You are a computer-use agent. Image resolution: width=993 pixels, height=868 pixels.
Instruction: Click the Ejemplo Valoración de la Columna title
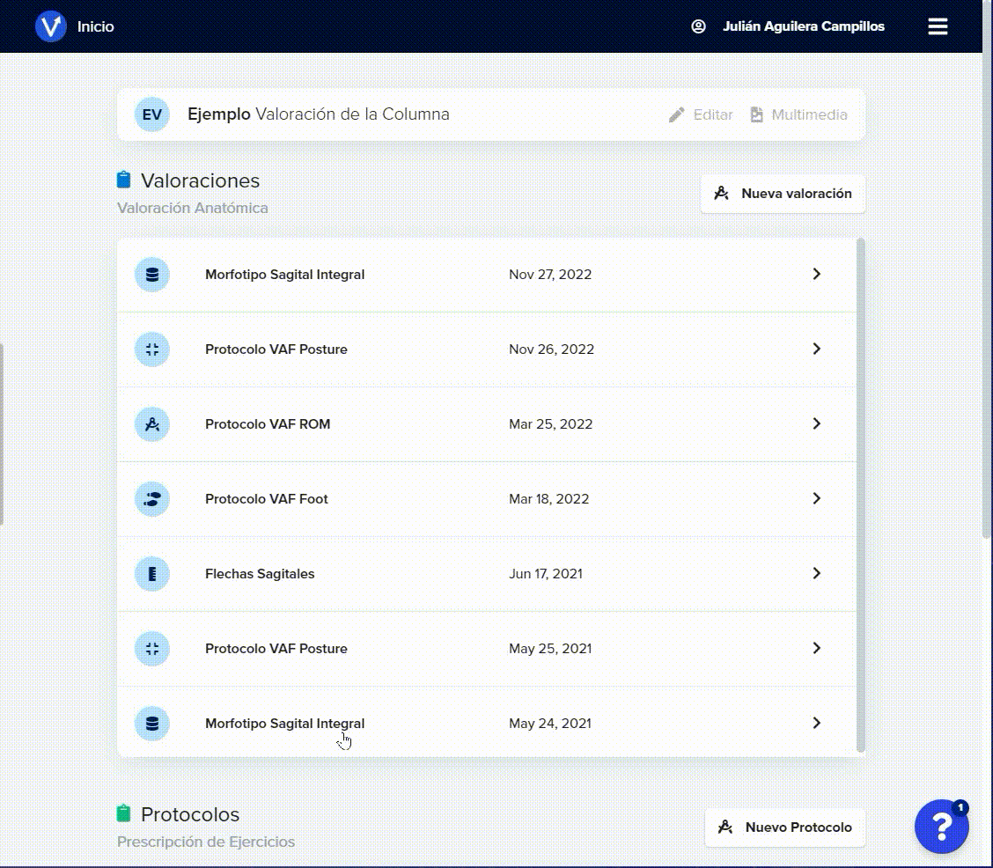coord(319,114)
